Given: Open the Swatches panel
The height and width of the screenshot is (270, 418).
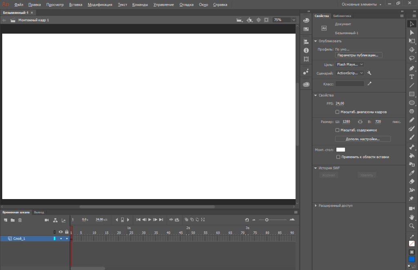Looking at the screenshot, I should point(306,29).
